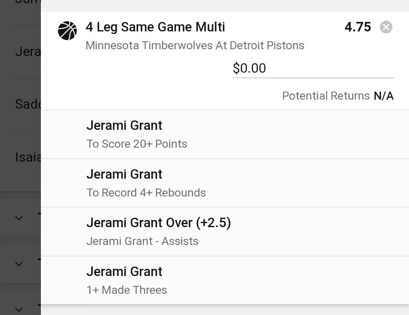Click the 4.75 multi odds

click(357, 27)
